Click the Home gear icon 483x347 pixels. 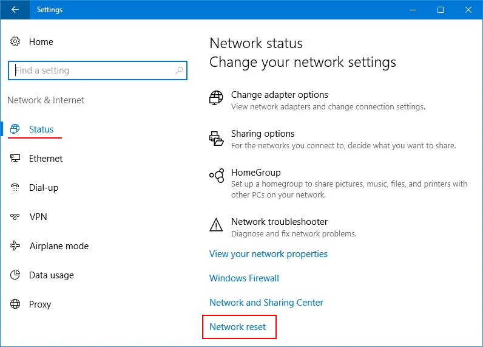pyautogui.click(x=15, y=42)
